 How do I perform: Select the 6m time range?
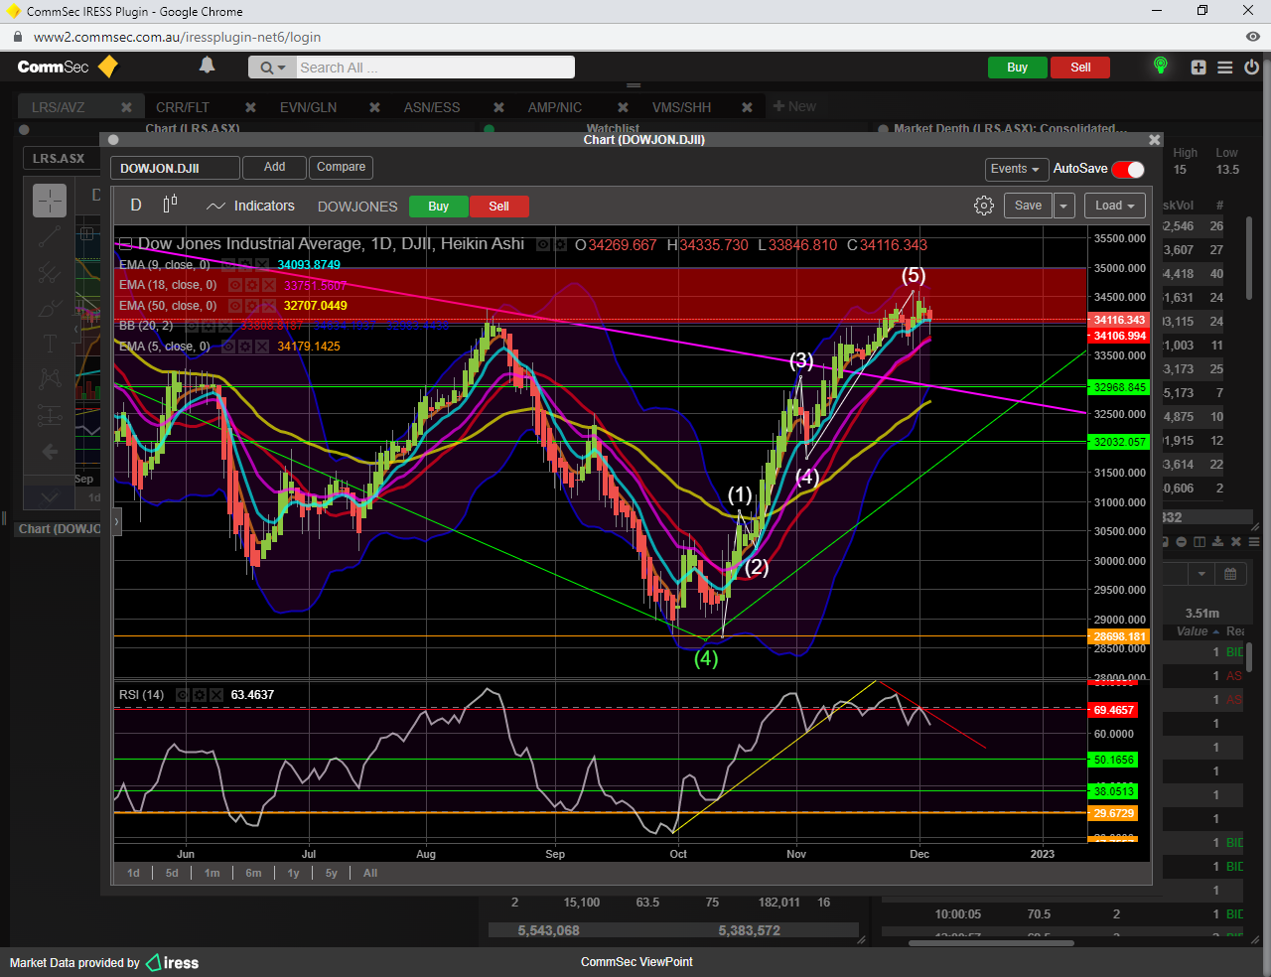pos(253,873)
